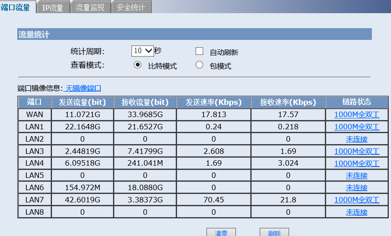Click the 70.45 send rate value
This screenshot has height=236, width=391.
coord(214,200)
